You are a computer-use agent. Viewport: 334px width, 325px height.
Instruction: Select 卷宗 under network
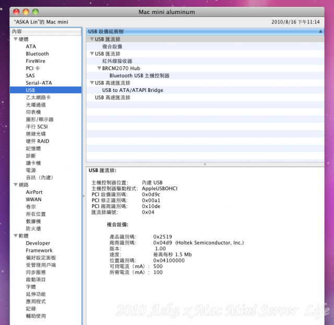click(31, 206)
